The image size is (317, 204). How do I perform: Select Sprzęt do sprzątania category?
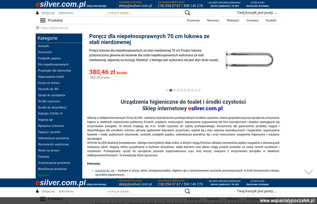coord(51,95)
